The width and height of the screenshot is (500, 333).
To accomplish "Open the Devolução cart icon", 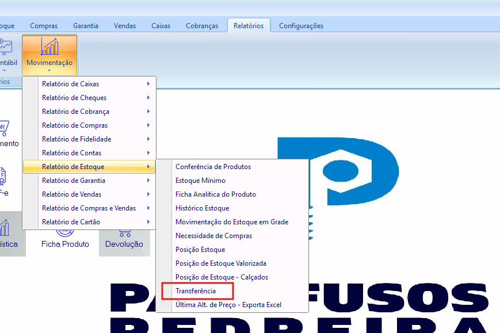I will pyautogui.click(x=124, y=232).
